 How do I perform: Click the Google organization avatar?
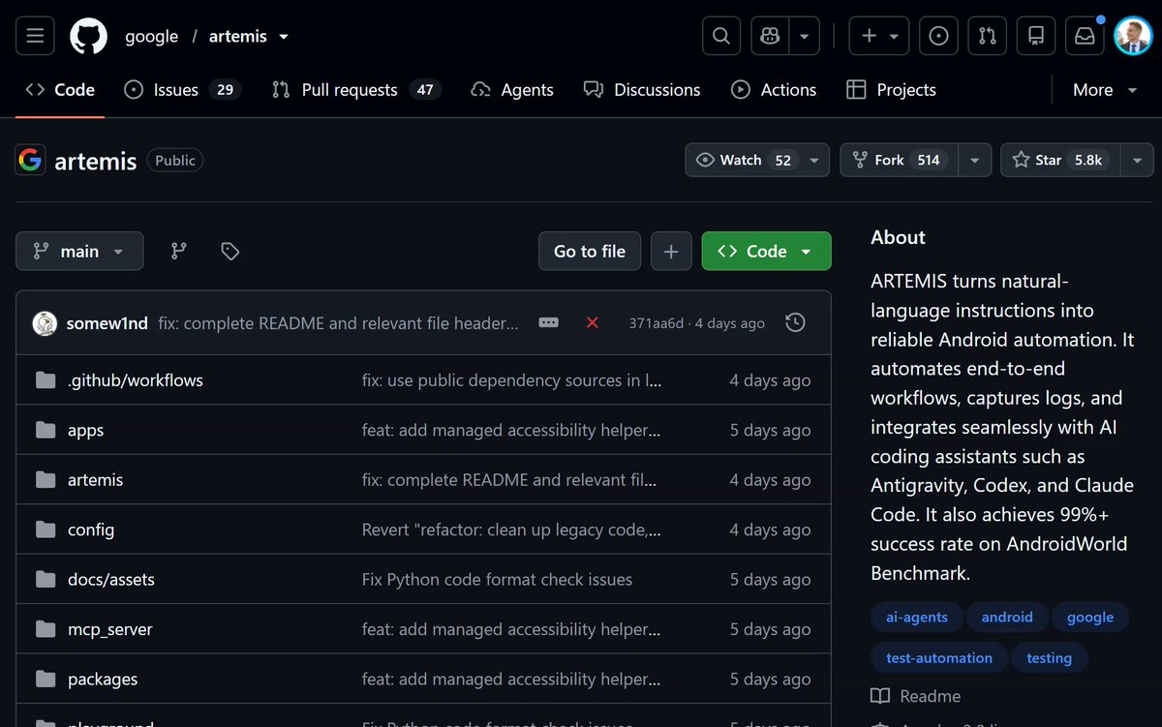coord(30,160)
